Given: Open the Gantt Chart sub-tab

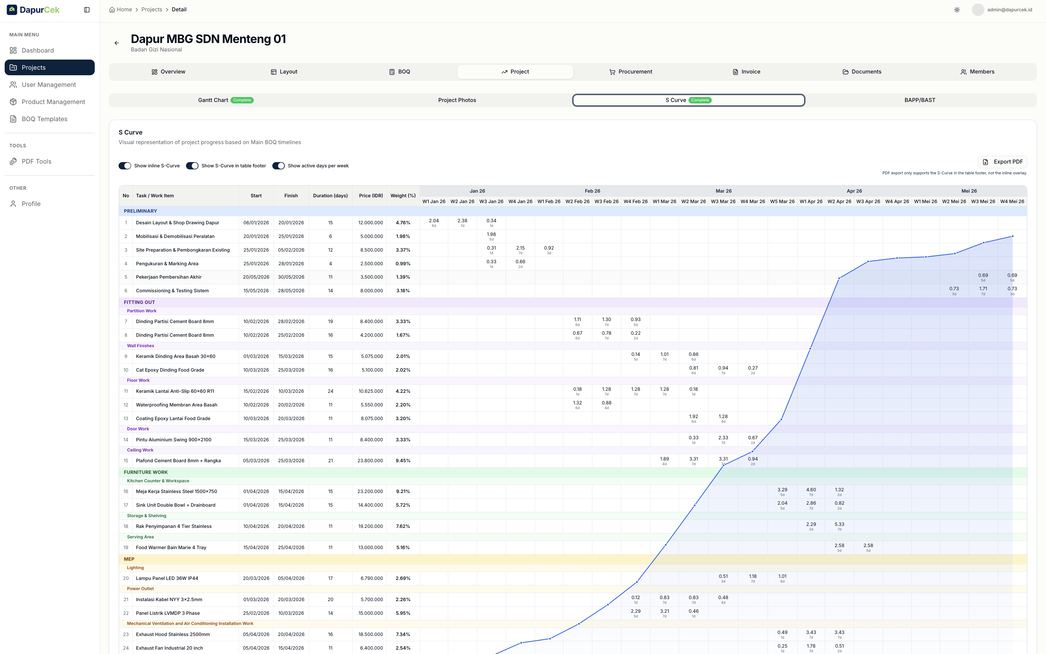Looking at the screenshot, I should tap(226, 100).
